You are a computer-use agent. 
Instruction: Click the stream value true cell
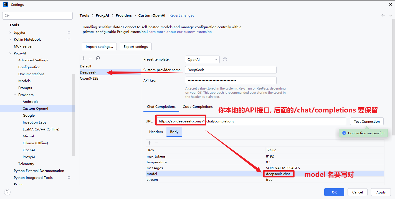(x=325, y=179)
